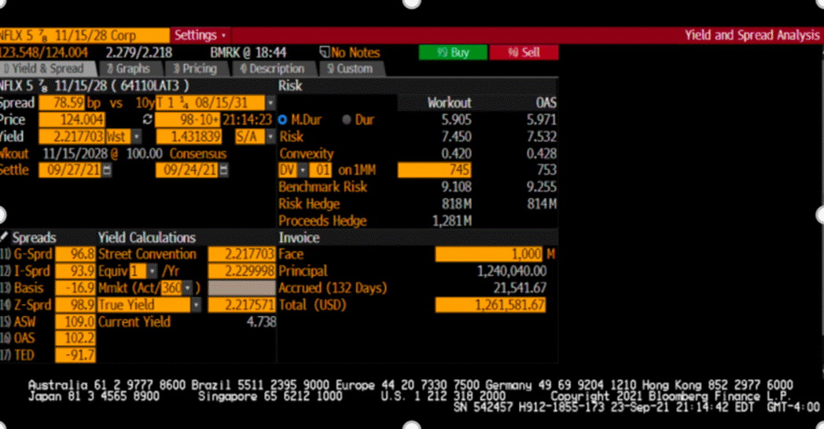The image size is (824, 429).
Task: Edit the 01 field beside DV
Action: pyautogui.click(x=320, y=170)
